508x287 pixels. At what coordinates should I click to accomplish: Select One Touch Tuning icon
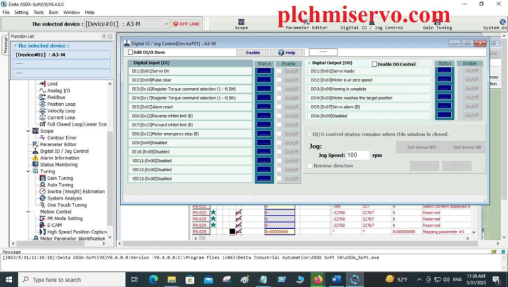pos(42,205)
